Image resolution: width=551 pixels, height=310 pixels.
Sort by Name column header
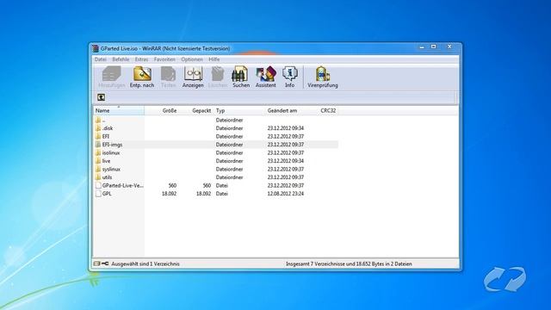pyautogui.click(x=119, y=111)
